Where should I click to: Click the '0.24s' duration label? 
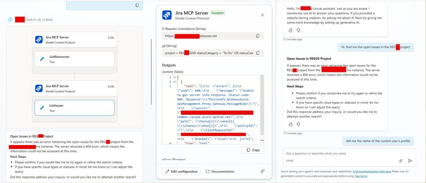click(111, 87)
